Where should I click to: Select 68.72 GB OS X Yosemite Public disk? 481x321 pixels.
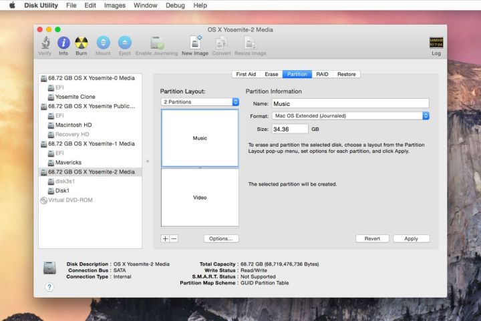point(90,106)
